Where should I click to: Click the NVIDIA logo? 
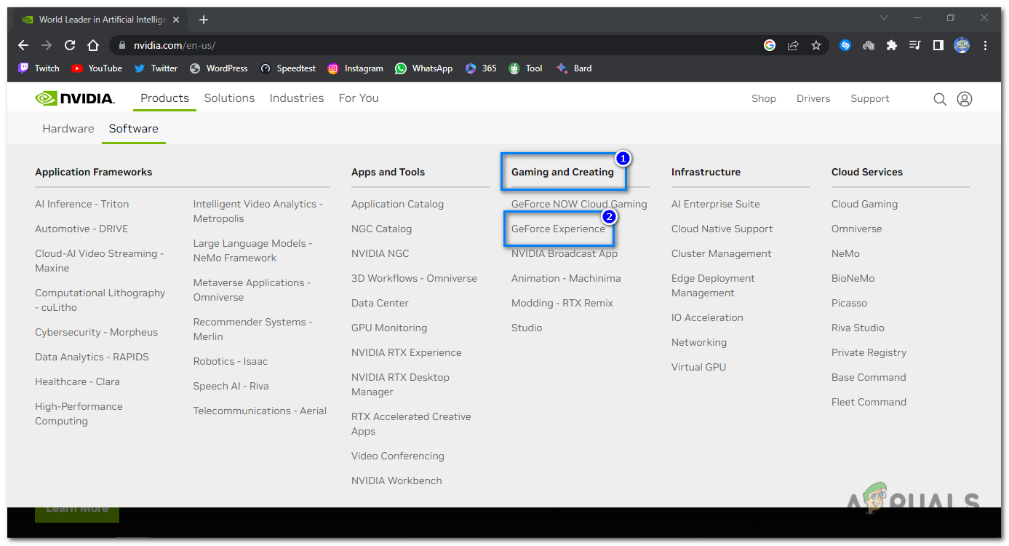click(75, 98)
